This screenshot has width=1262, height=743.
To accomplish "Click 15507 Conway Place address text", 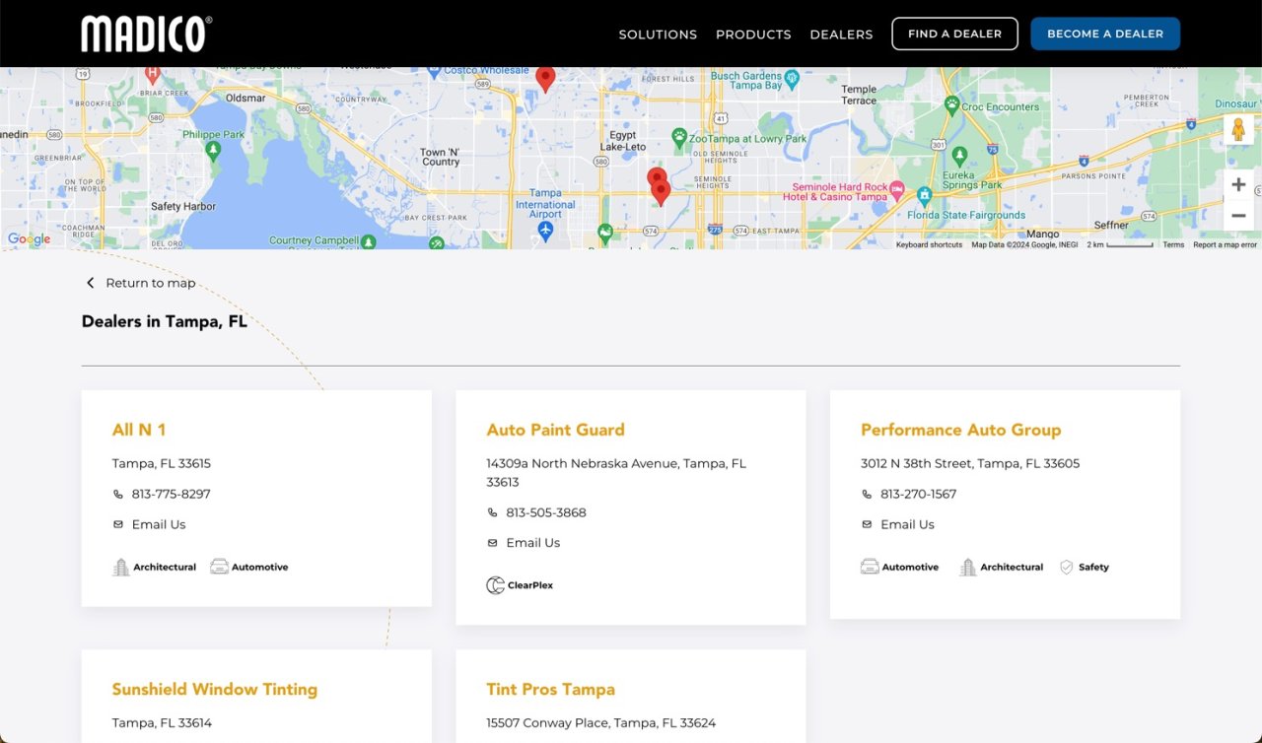I will pos(600,722).
